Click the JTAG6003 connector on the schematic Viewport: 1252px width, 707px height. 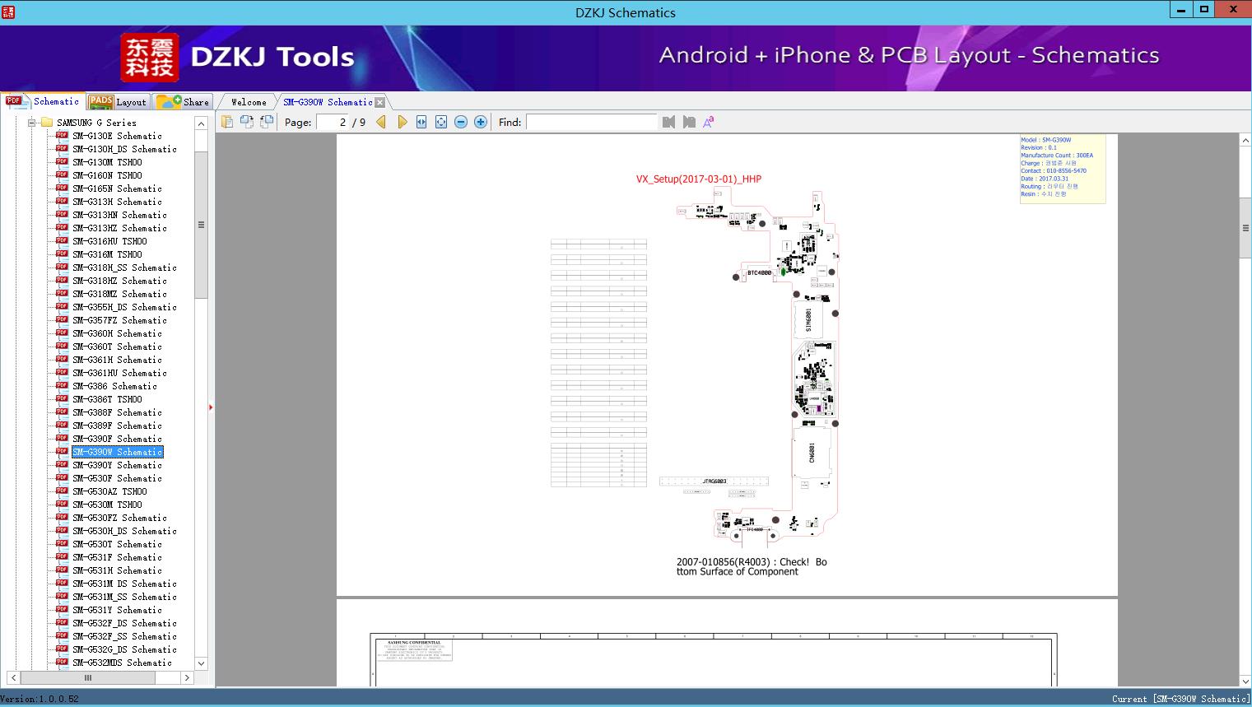[x=714, y=481]
